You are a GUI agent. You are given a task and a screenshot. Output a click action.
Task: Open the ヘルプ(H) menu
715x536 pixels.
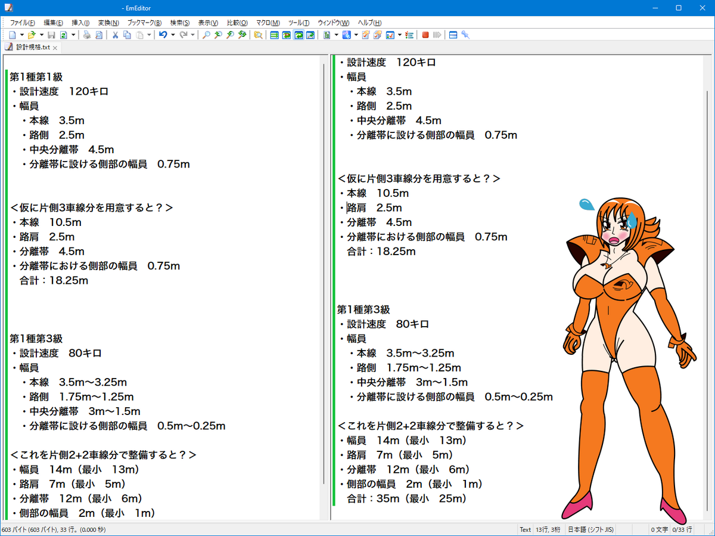369,23
